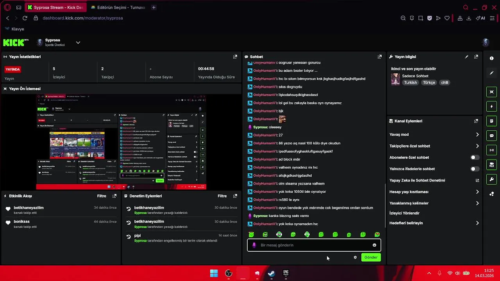This screenshot has width=500, height=281.
Task: Toggle the document-style sidebar panel button
Action: point(491,121)
